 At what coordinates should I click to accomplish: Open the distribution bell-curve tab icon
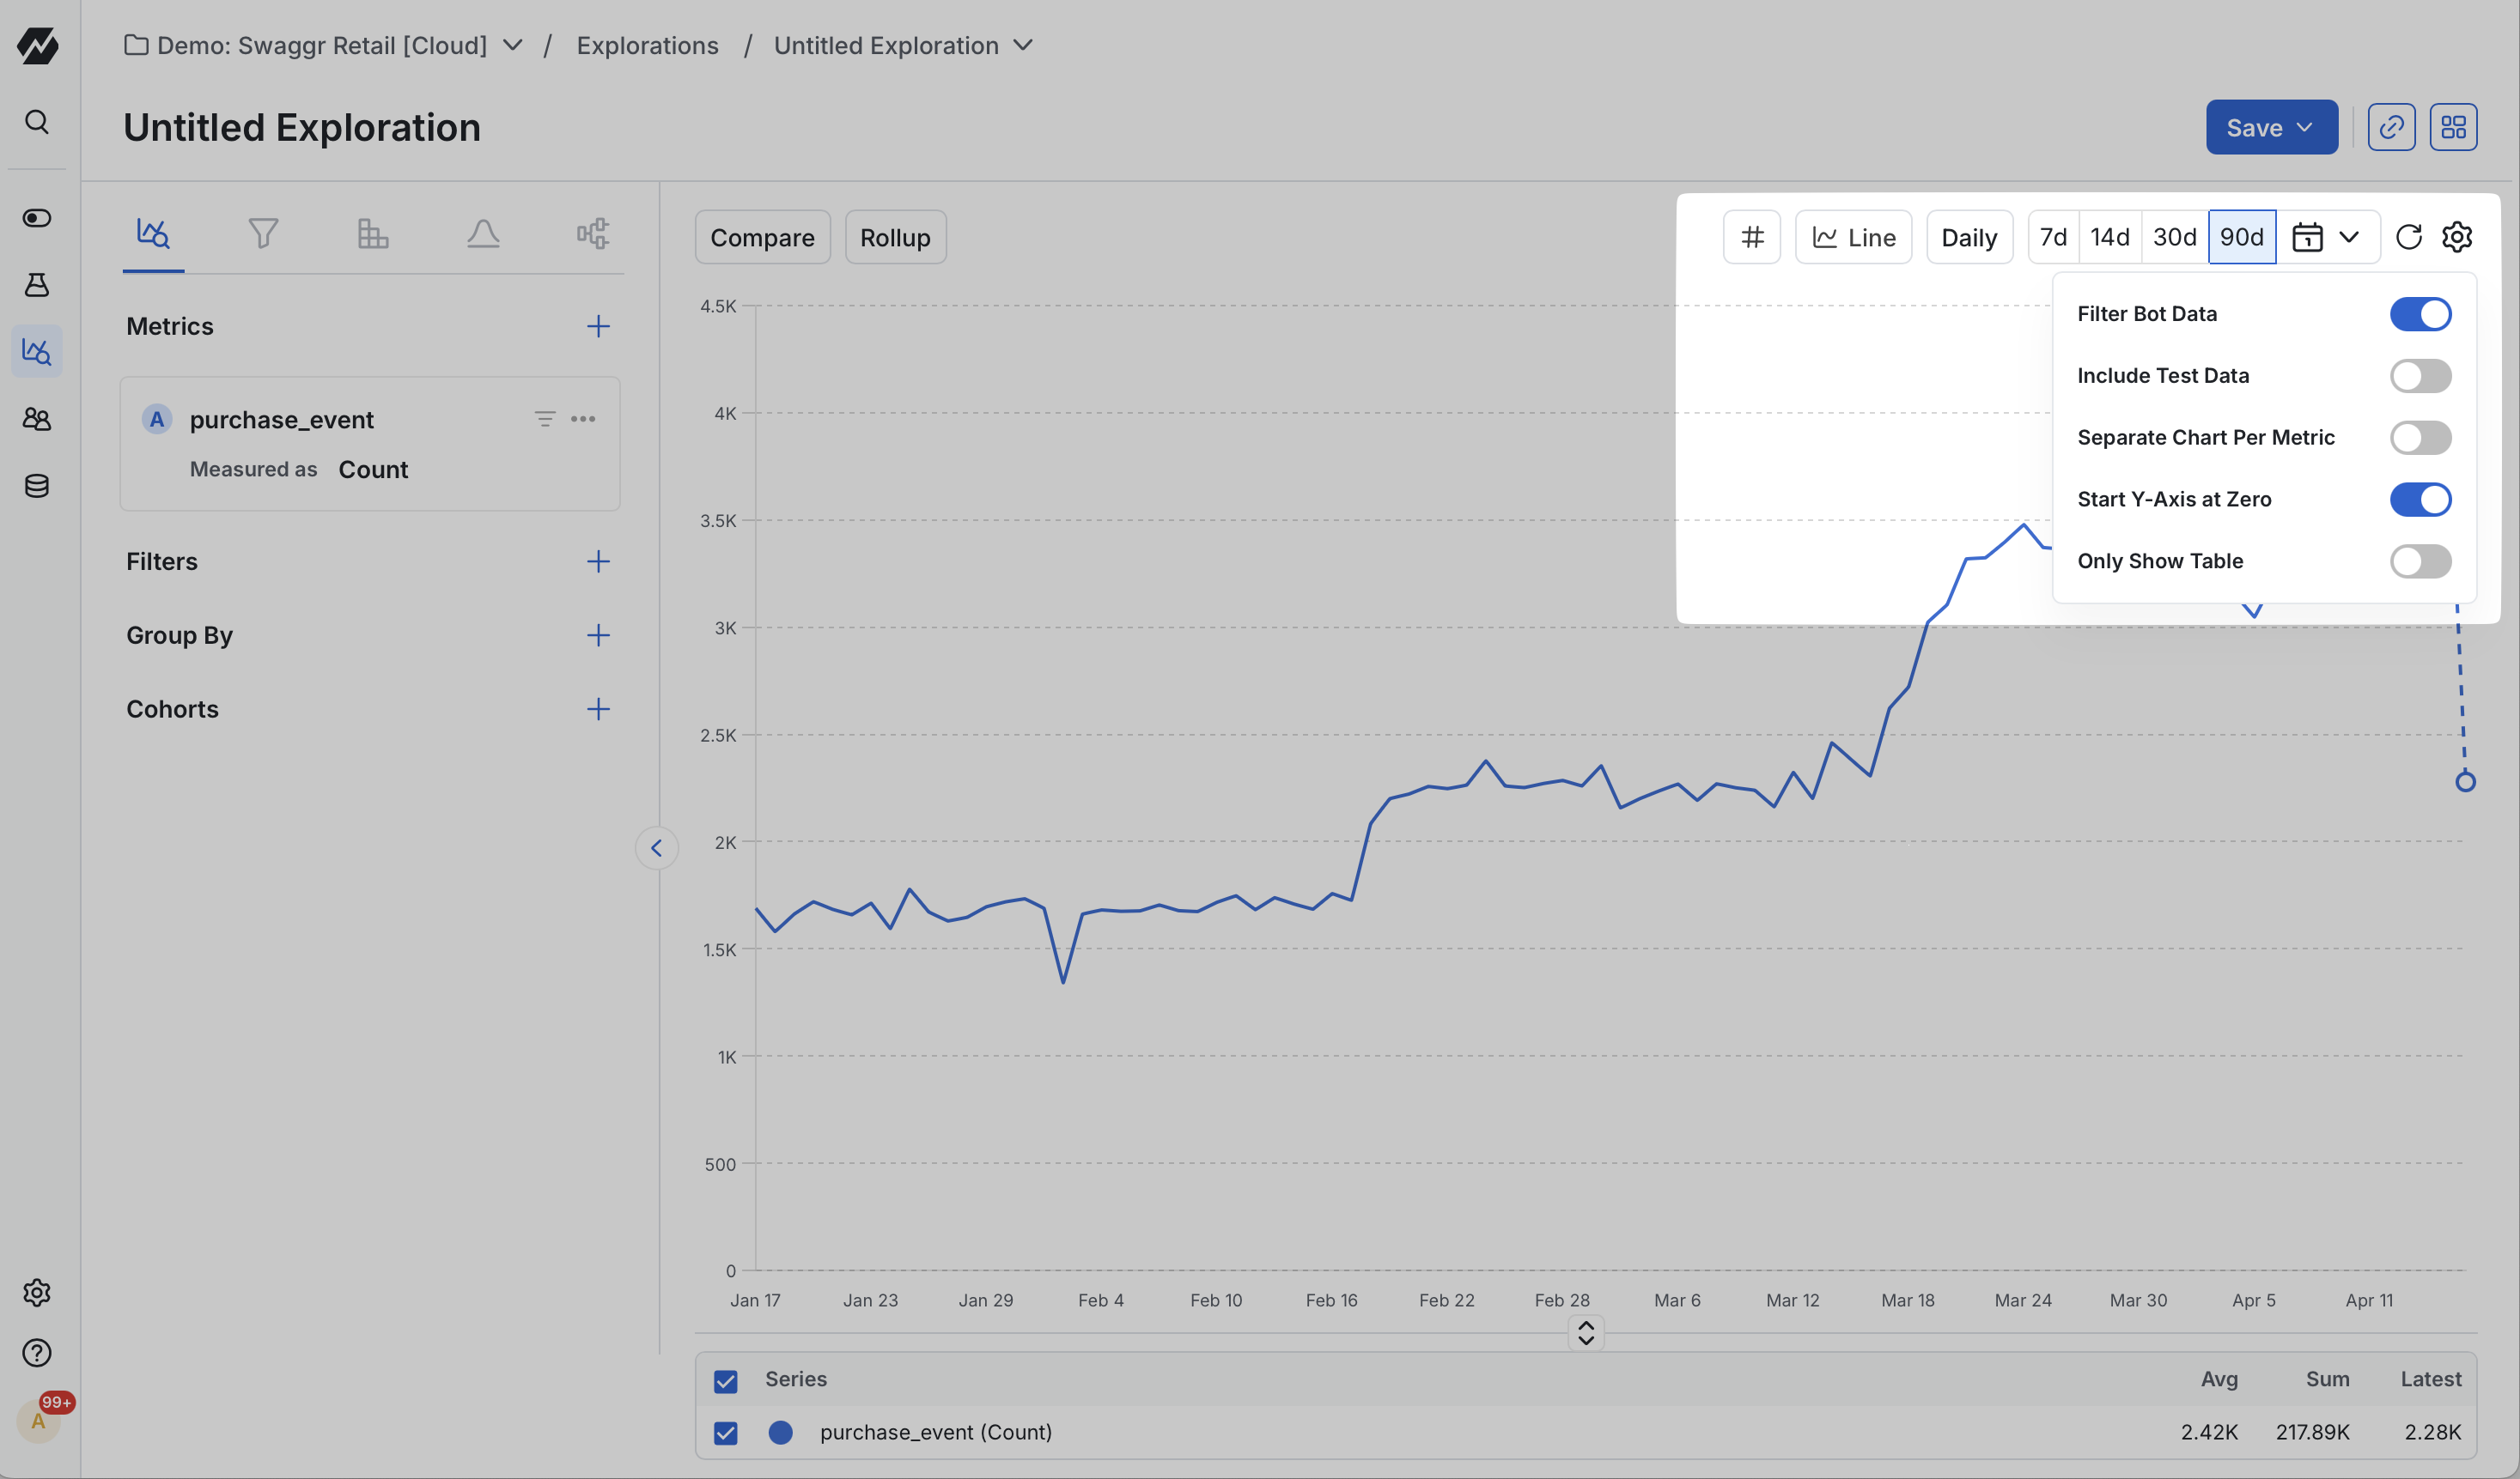point(483,233)
